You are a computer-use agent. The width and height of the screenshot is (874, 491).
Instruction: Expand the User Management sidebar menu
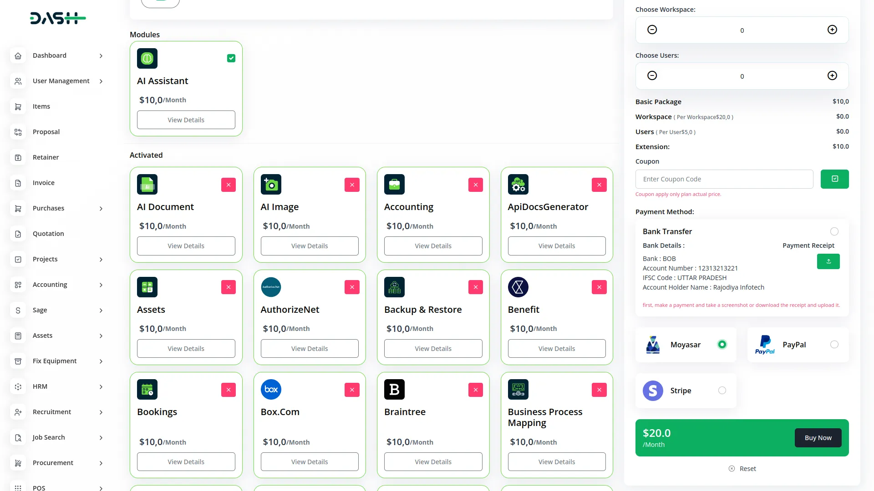click(x=61, y=81)
